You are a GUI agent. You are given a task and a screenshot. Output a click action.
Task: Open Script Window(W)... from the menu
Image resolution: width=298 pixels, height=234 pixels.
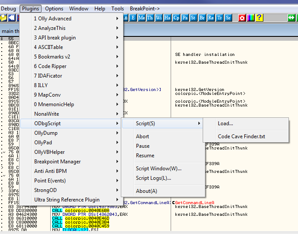pyautogui.click(x=163, y=169)
